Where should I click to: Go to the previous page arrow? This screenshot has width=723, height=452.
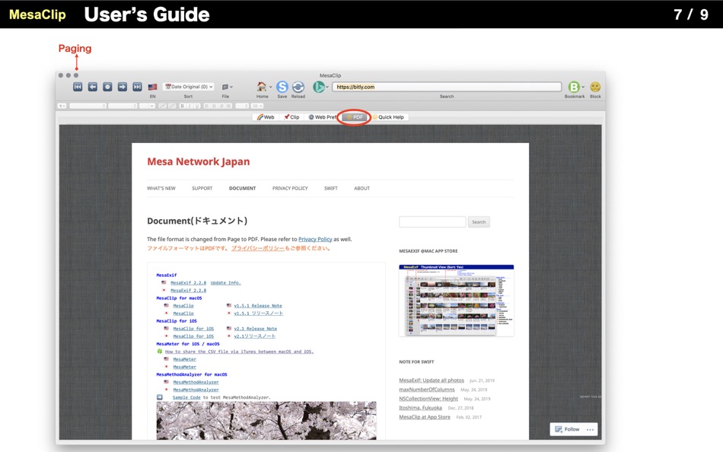[93, 87]
